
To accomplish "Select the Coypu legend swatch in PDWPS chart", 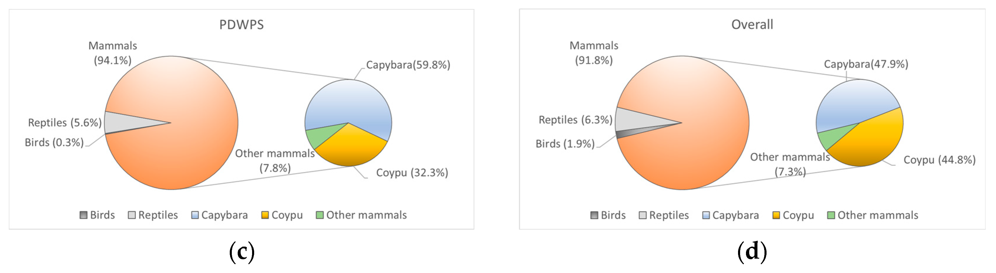I will 265,215.
